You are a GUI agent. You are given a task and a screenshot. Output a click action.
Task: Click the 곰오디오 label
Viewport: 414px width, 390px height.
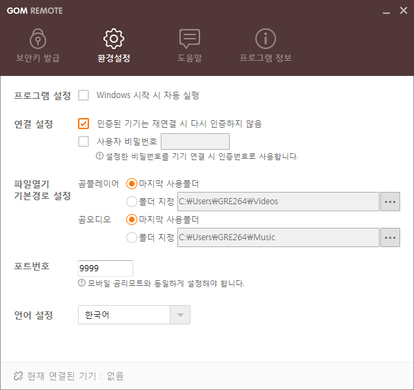click(x=95, y=220)
